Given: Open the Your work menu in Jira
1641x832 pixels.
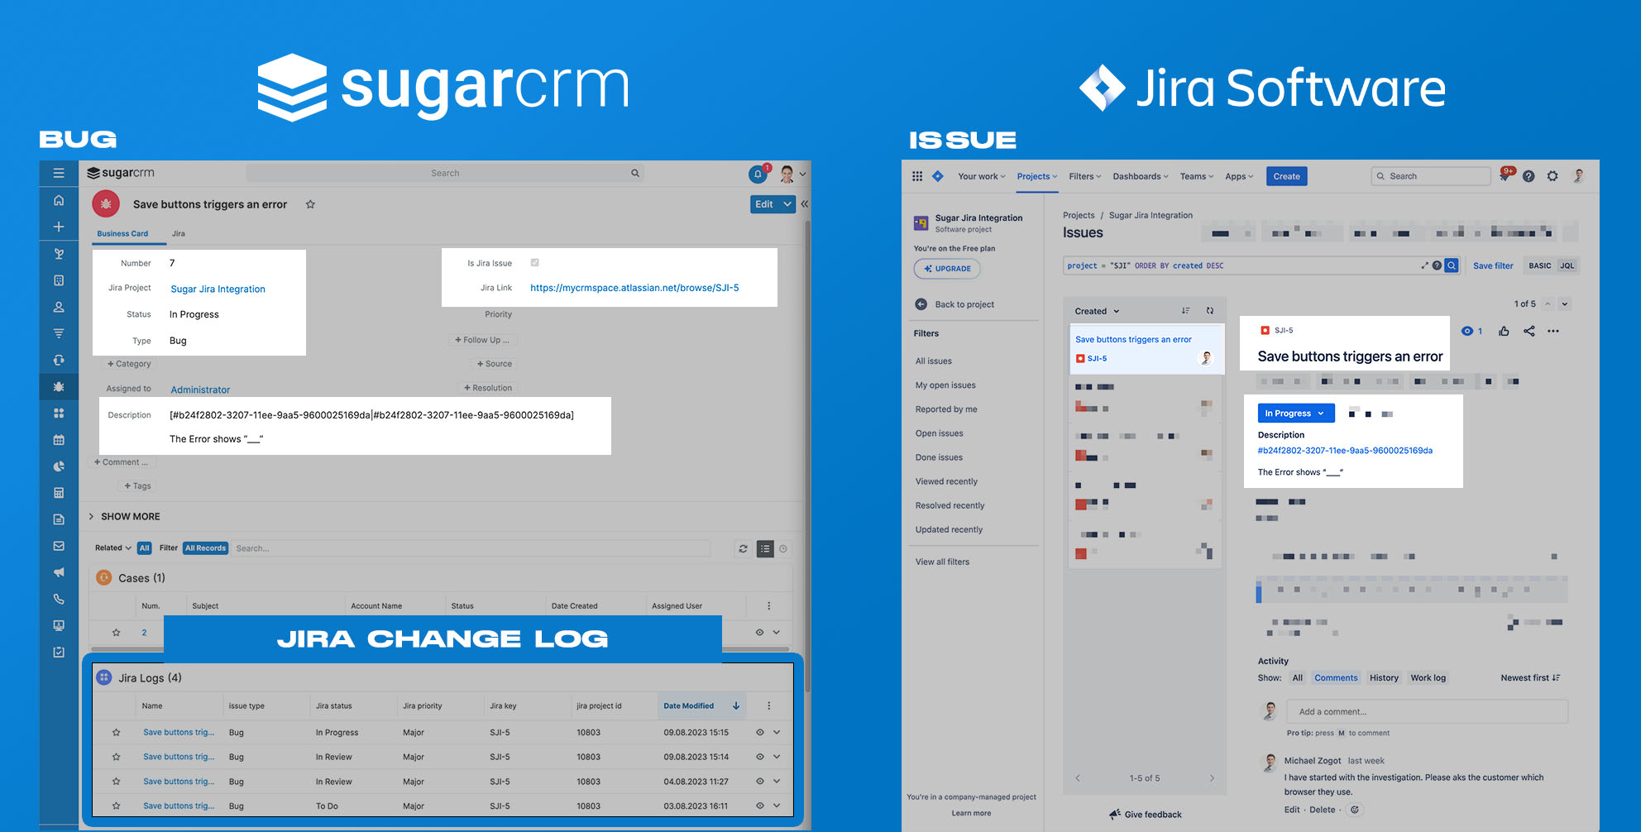Looking at the screenshot, I should click(x=982, y=176).
